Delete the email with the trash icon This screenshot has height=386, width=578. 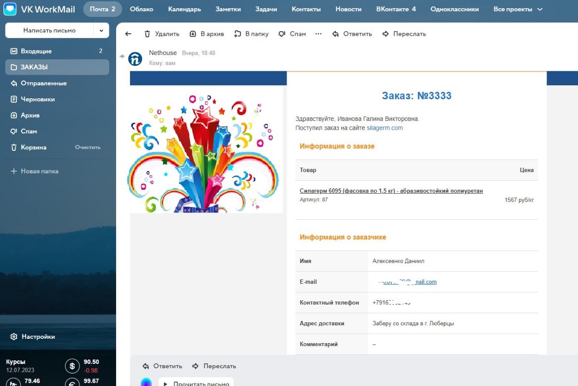(148, 34)
